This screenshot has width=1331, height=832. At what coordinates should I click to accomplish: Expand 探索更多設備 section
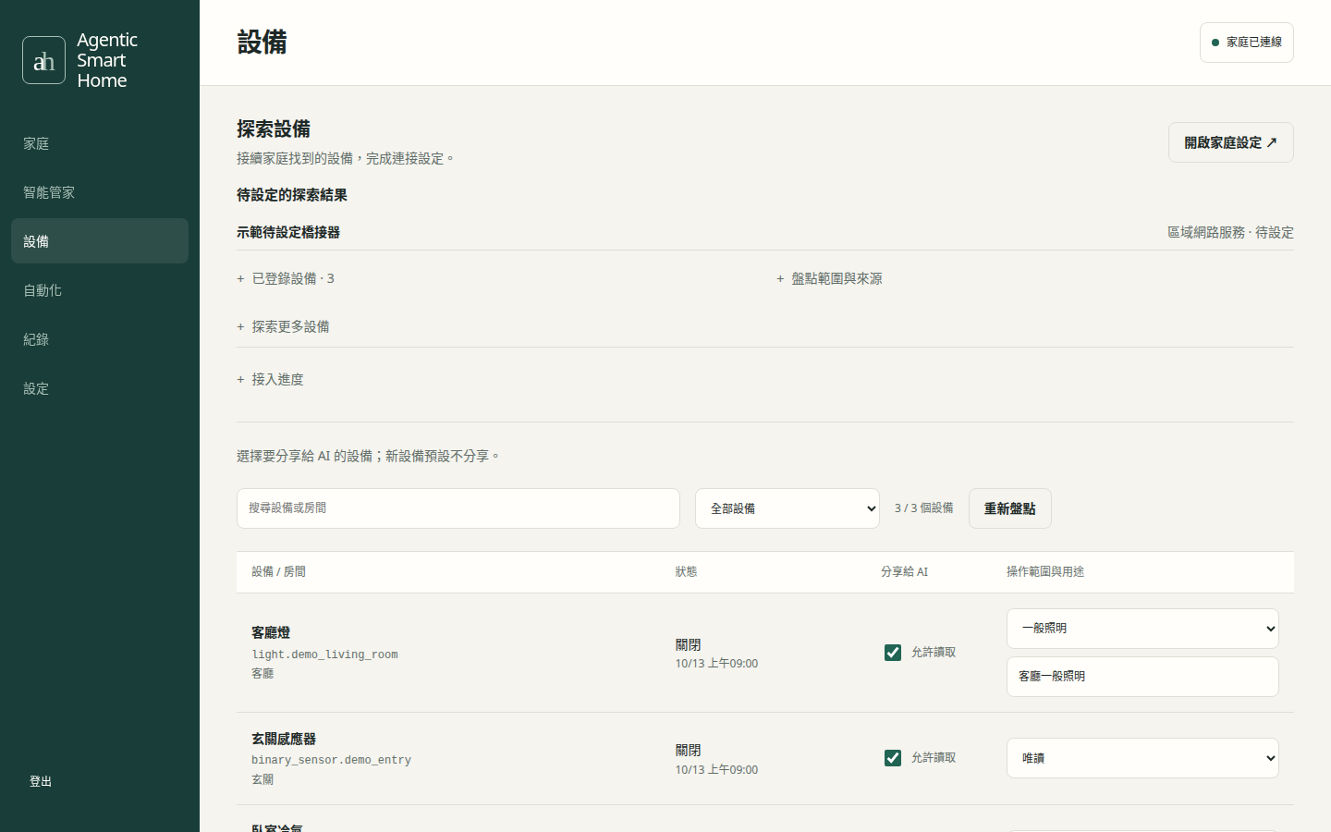pos(283,326)
